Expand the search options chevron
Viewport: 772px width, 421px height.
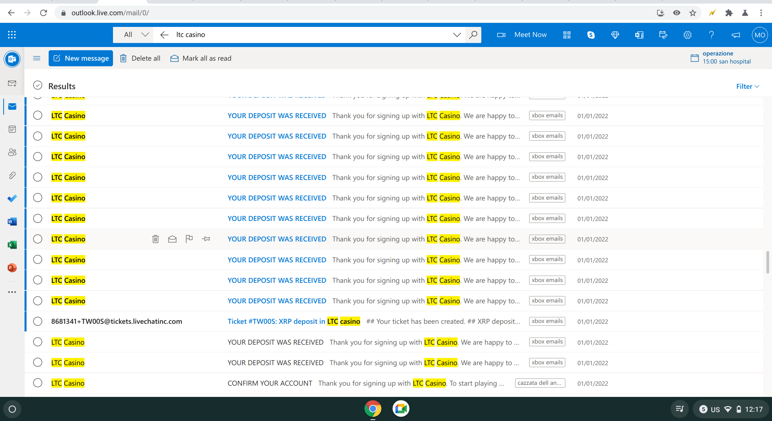click(x=457, y=35)
